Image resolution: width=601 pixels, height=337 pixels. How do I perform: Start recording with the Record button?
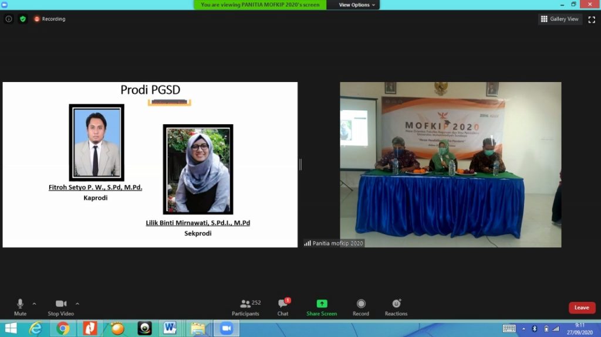(x=361, y=307)
